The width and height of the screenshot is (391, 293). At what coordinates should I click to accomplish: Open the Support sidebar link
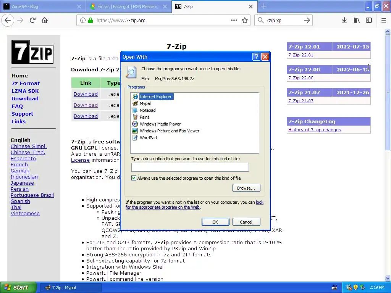point(23,114)
